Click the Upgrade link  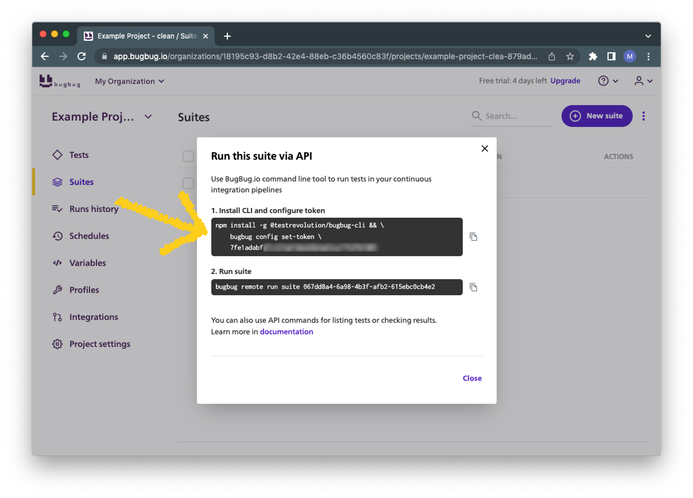565,81
